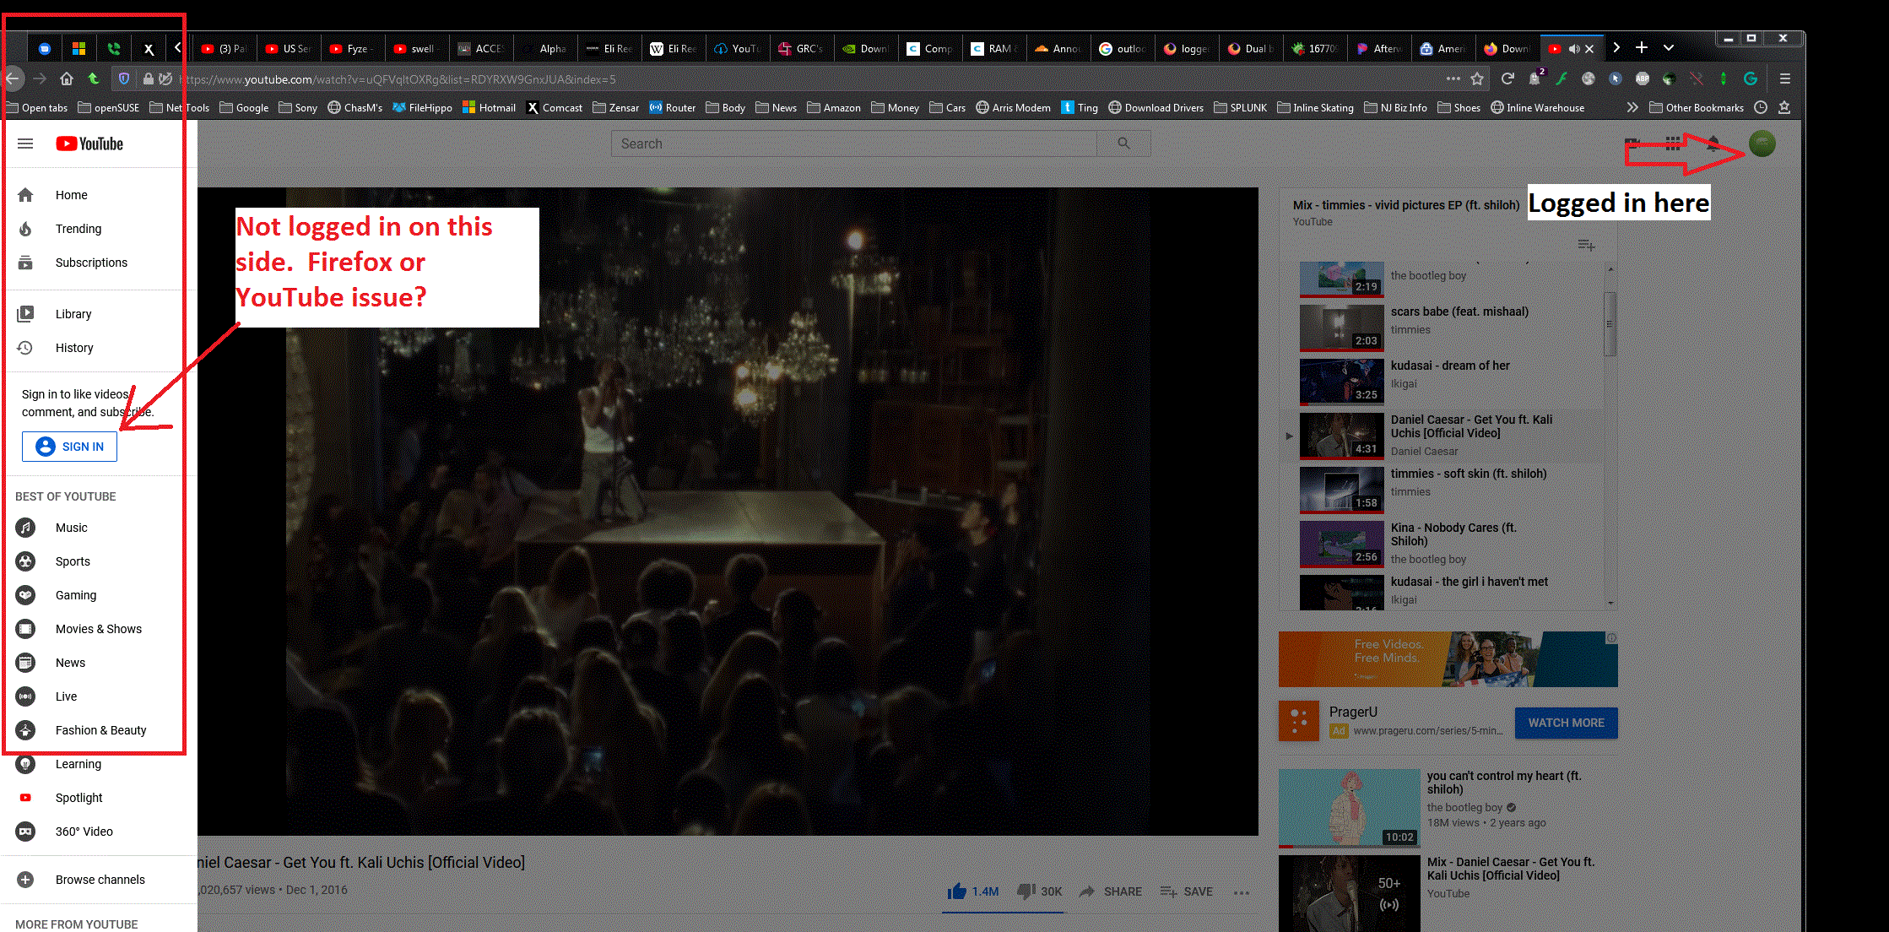This screenshot has height=932, width=1889.
Task: Open Trending from the sidebar
Action: 78,229
